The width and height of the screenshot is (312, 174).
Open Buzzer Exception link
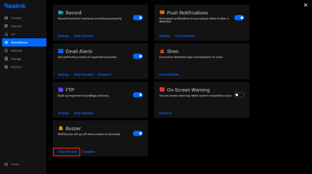point(89,152)
